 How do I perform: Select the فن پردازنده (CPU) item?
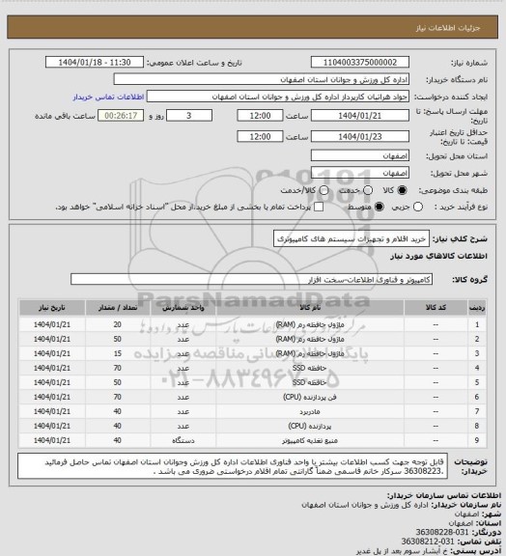click(x=310, y=397)
